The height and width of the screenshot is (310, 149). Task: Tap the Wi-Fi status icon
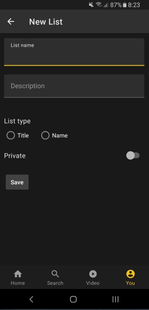(x=99, y=5)
